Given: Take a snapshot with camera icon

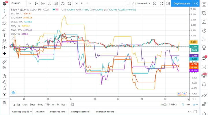Looking at the screenshot, I should click(168, 3).
